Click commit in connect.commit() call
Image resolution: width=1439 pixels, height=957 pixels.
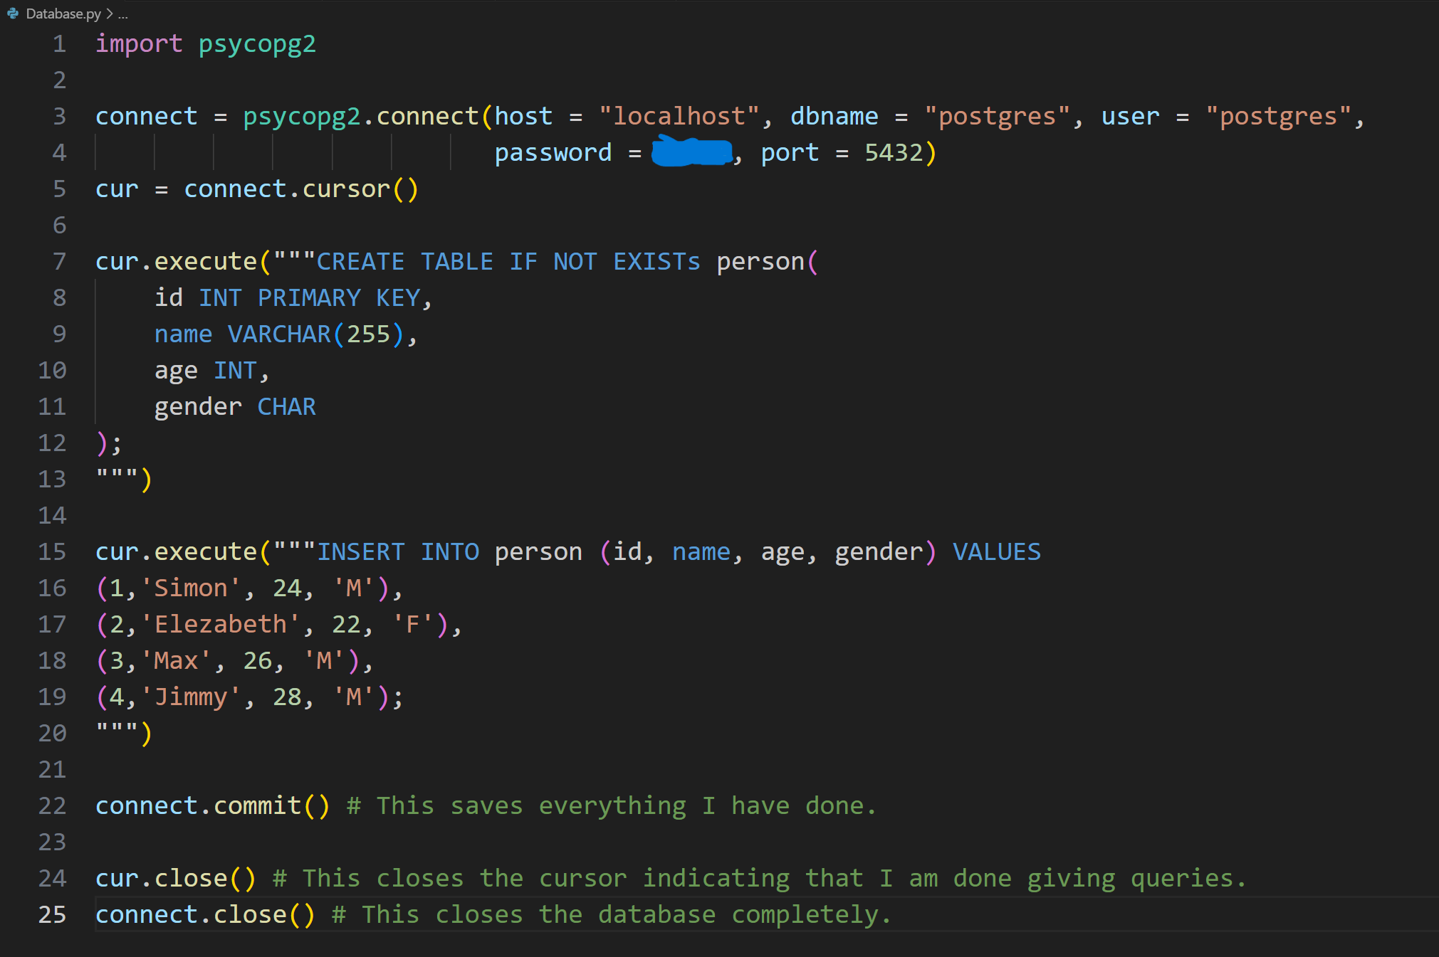tap(257, 806)
